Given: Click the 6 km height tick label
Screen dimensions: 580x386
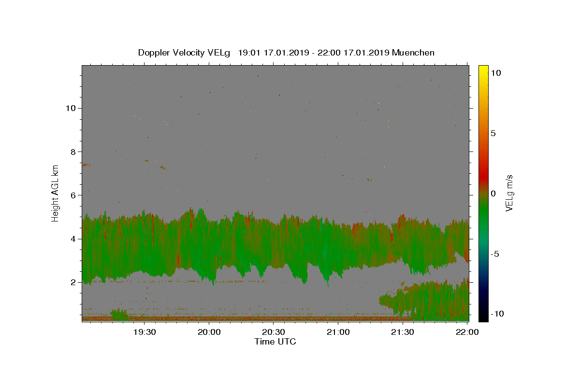Looking at the screenshot, I should click(x=72, y=195).
